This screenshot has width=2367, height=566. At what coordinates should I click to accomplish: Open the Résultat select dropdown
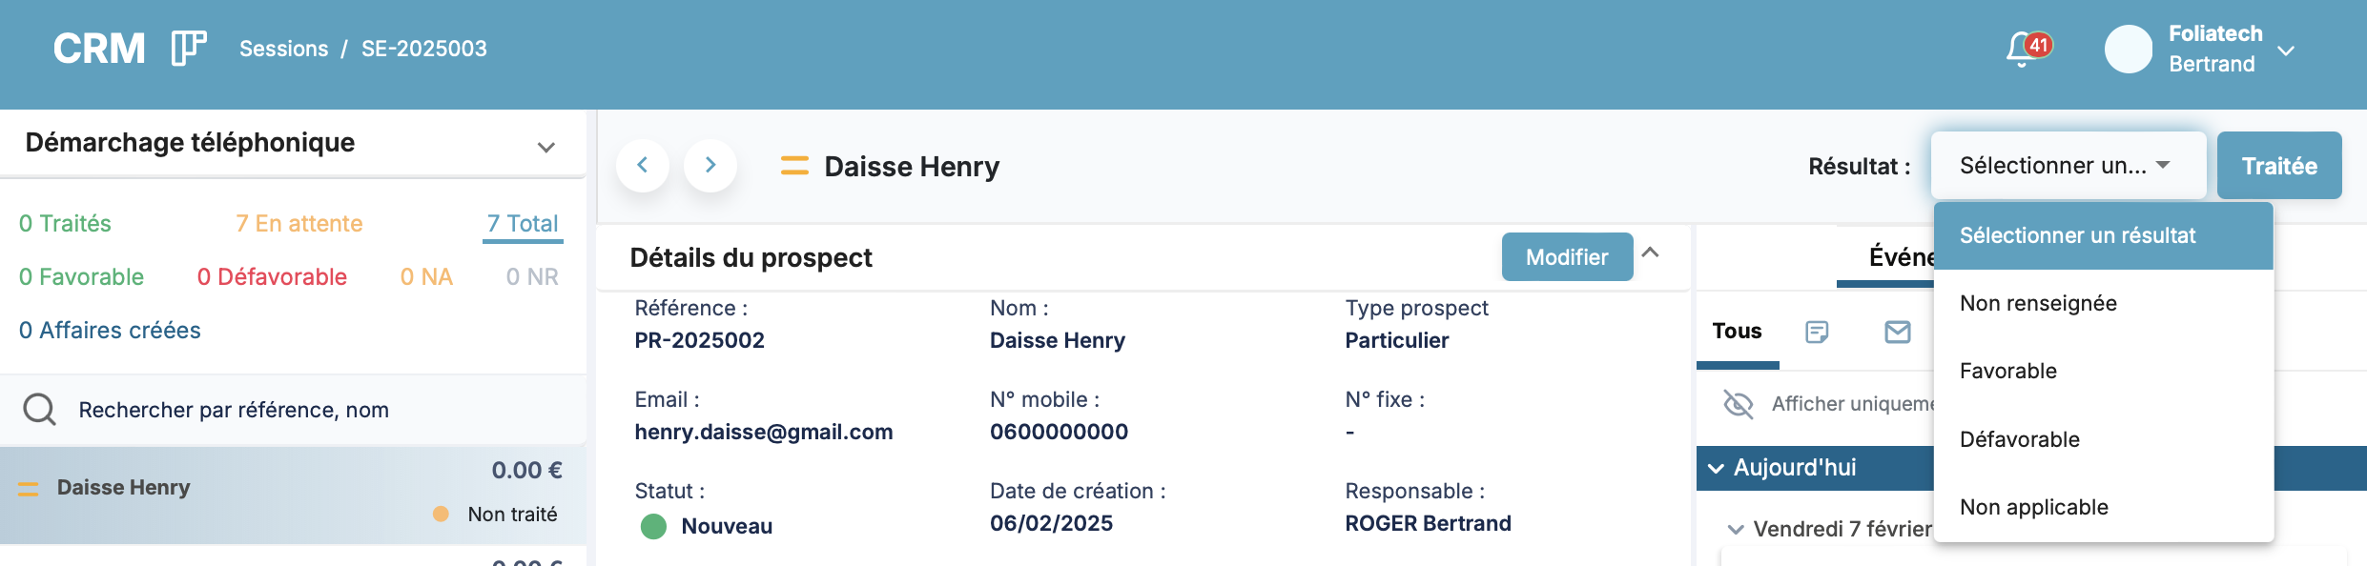click(2068, 166)
